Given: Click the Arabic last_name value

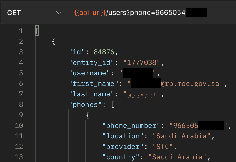Looking at the screenshot, I should coord(142,94).
